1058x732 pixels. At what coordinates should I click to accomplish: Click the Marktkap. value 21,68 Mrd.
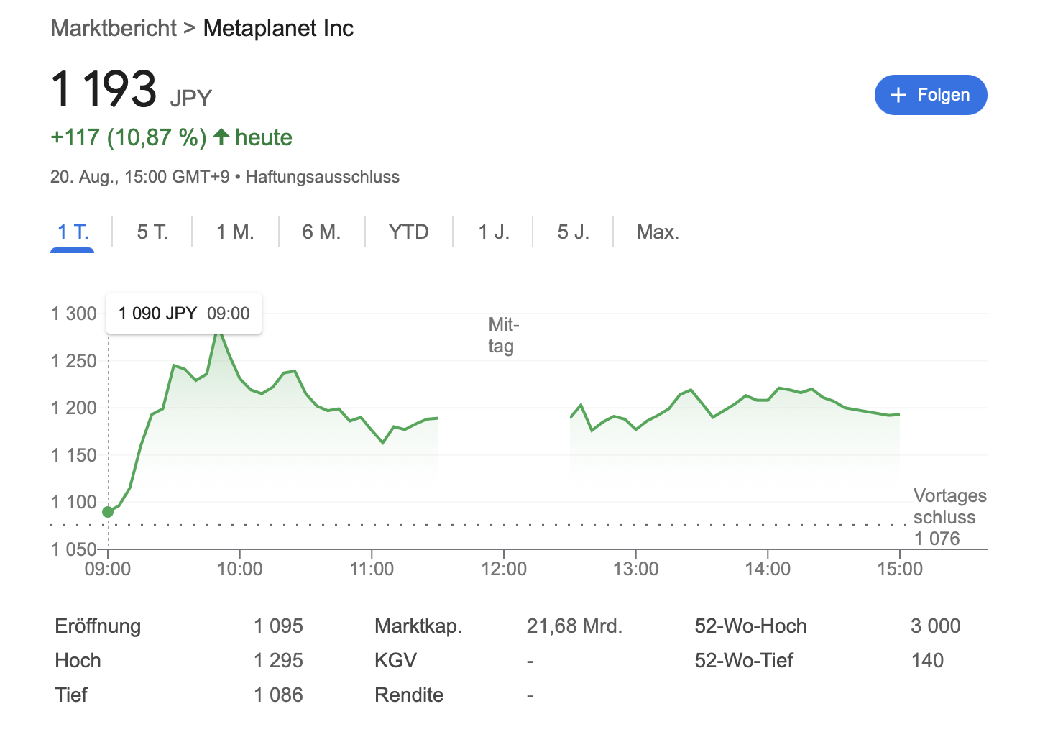[574, 626]
